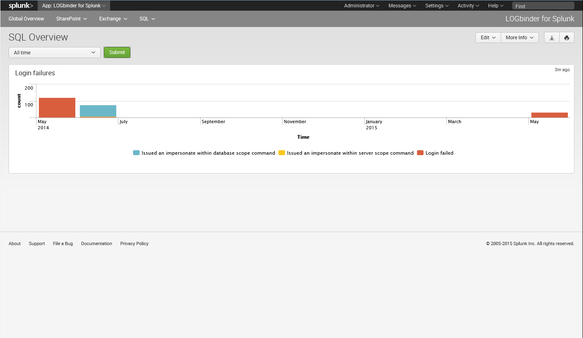Click the 'September' axis label
The width and height of the screenshot is (583, 338).
213,122
